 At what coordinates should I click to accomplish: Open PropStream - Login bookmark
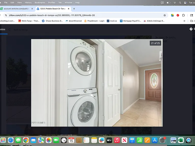tap(94, 21)
